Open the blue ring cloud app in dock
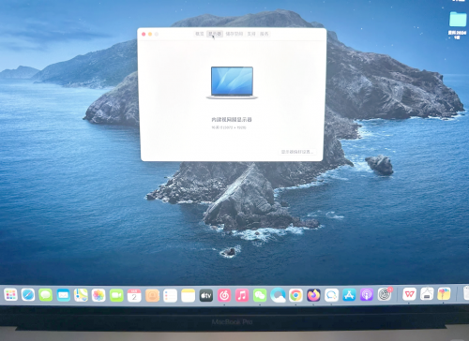The height and width of the screenshot is (341, 469). point(278,295)
